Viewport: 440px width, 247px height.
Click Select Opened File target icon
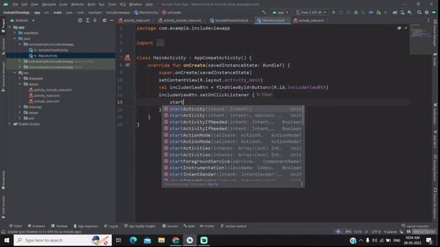pyautogui.click(x=80, y=21)
